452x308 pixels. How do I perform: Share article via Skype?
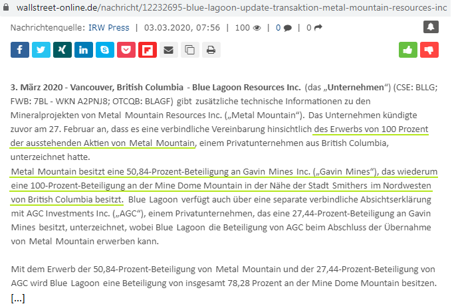click(105, 50)
